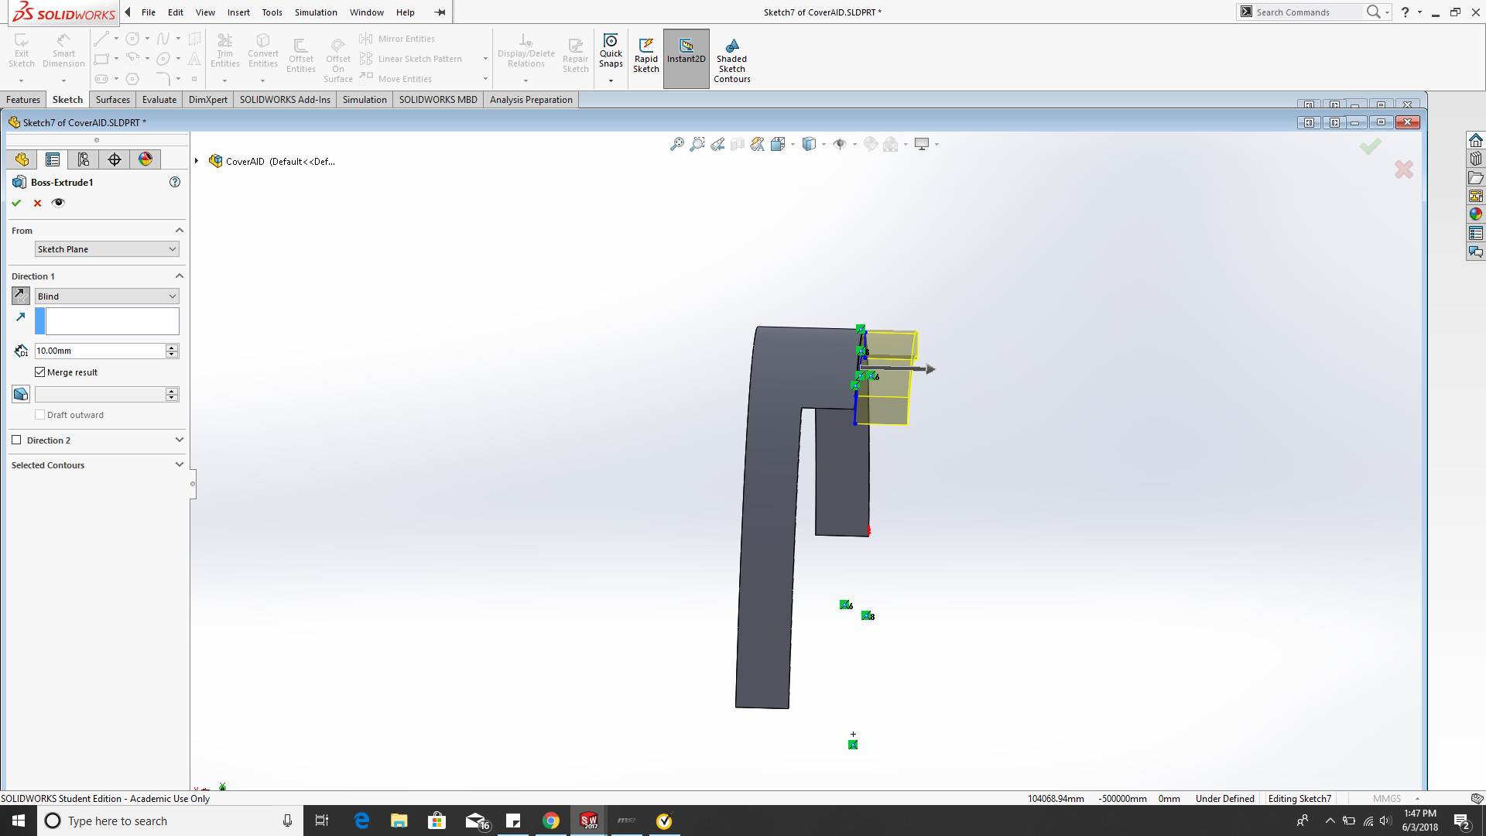The image size is (1486, 836).
Task: Accept Boss-Extrude1 with green checkmark
Action: (x=16, y=203)
